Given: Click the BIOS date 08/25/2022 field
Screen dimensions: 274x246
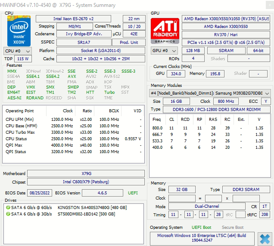Looking at the screenshot, I should pyautogui.click(x=40, y=193).
